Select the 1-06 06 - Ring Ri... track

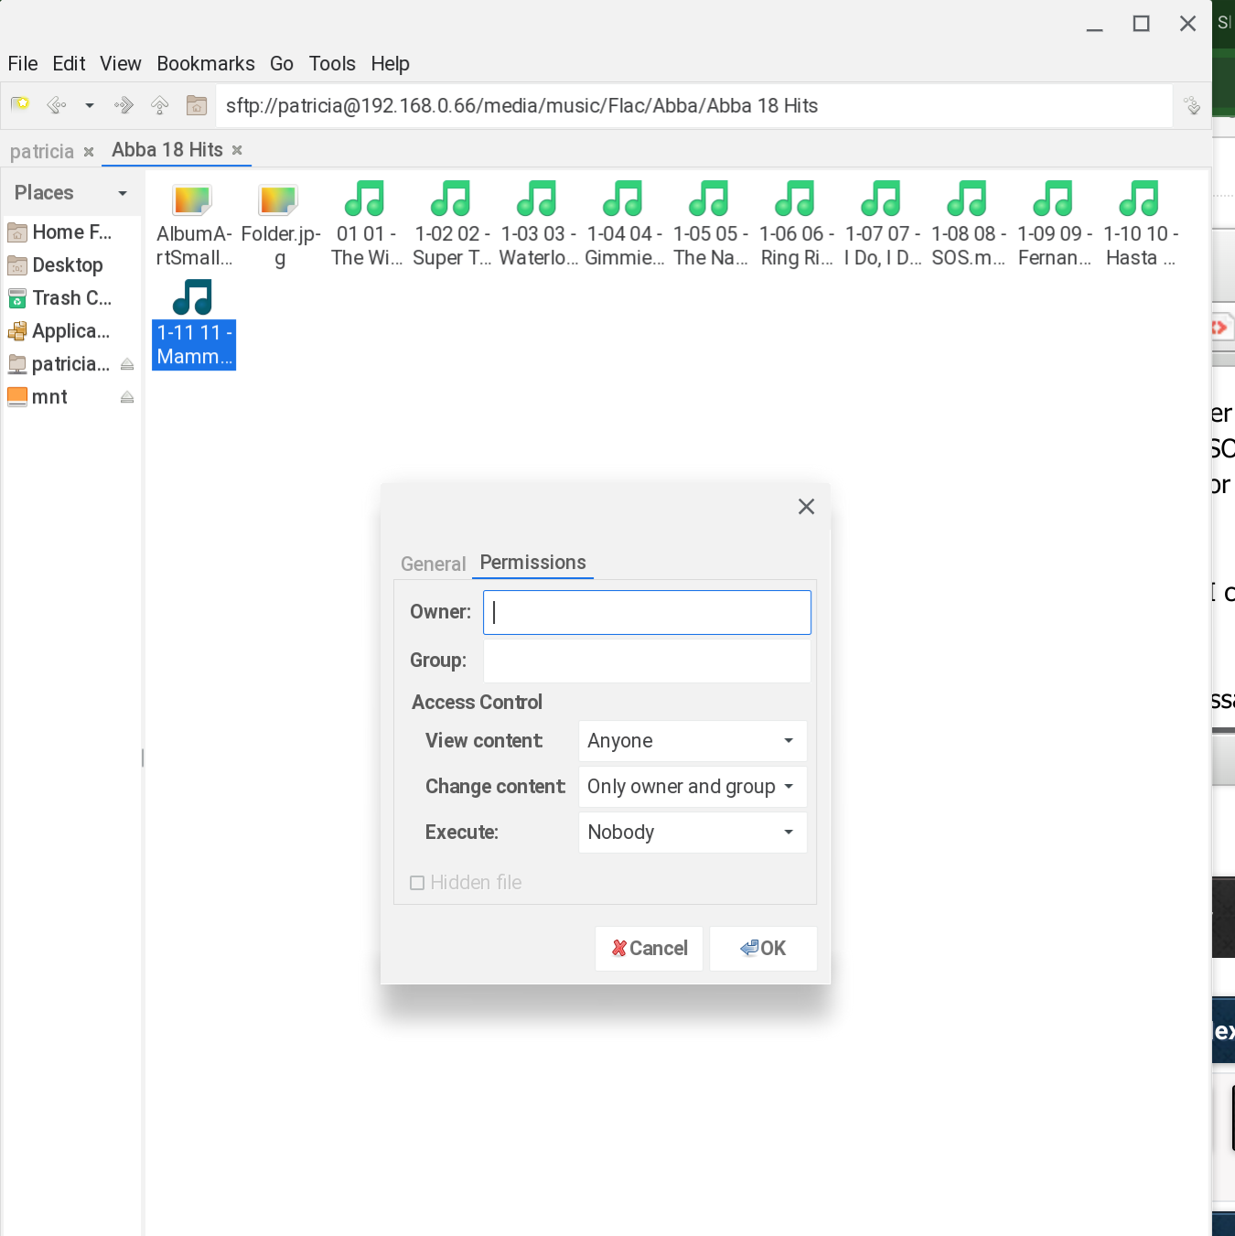point(796,225)
